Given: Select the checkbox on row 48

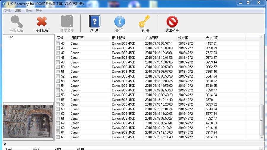Looking at the screenshot, I should coord(58,58).
